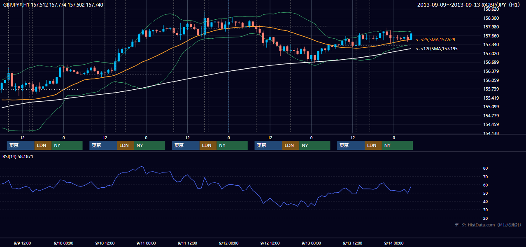Click price axis label 154.459
This screenshot has height=247, width=526.
coord(491,124)
